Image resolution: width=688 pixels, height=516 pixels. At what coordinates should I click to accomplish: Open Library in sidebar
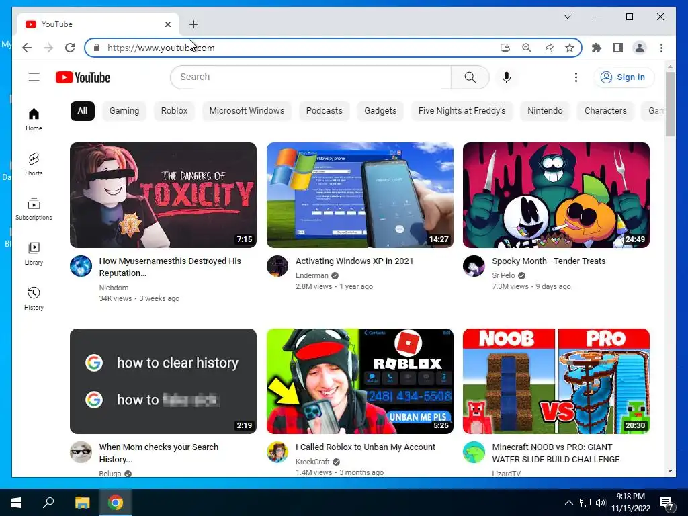(x=34, y=253)
